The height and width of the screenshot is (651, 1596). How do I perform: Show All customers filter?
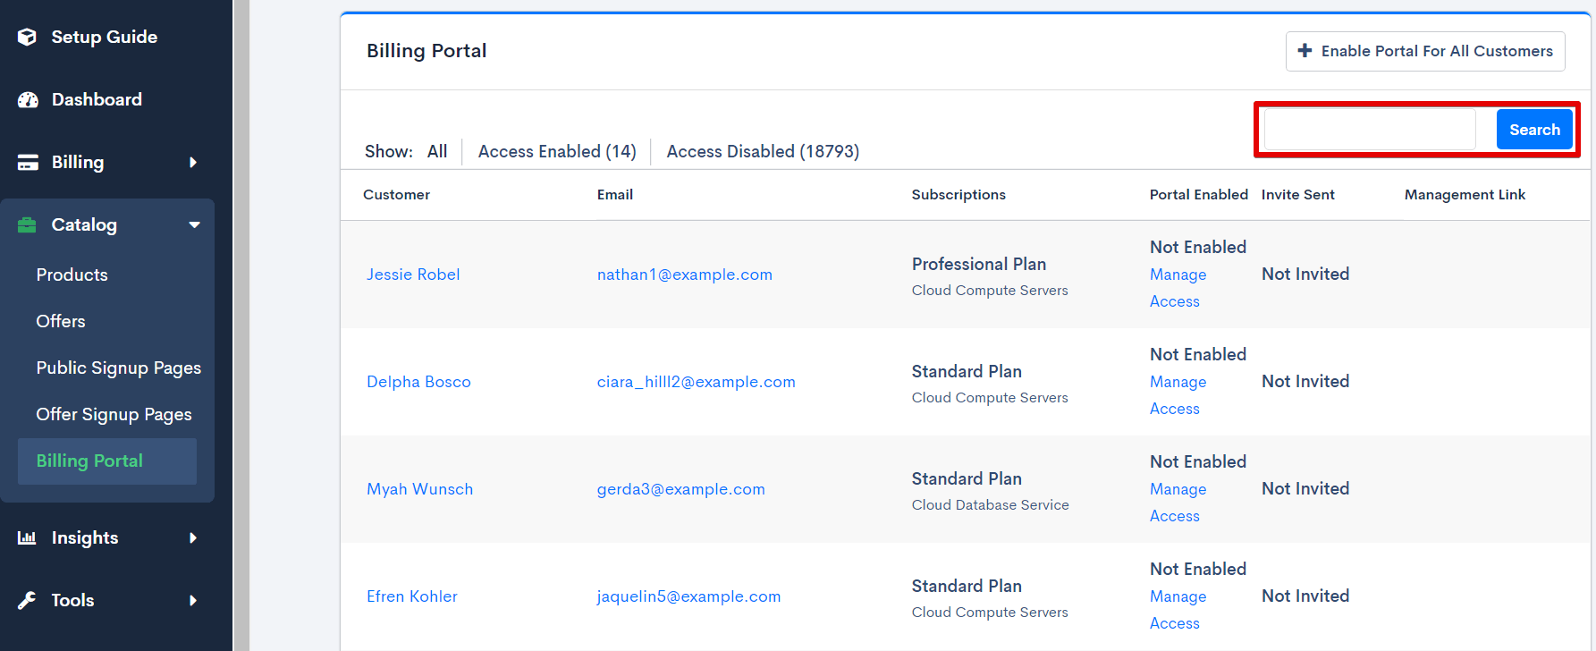click(437, 151)
